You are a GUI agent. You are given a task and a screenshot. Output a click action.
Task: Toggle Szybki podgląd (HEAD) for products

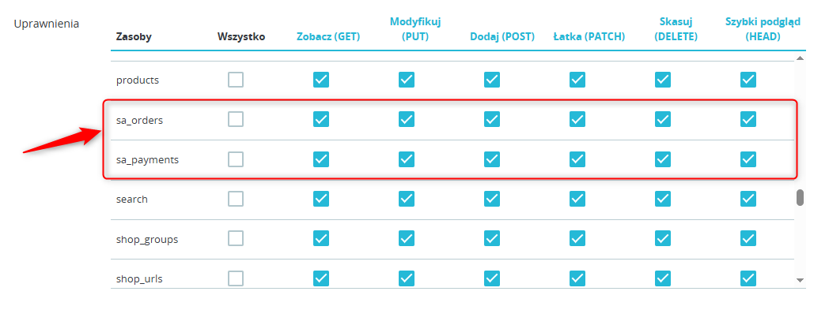click(x=748, y=80)
